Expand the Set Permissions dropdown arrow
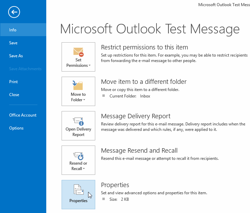The image size is (250, 213). [89, 65]
